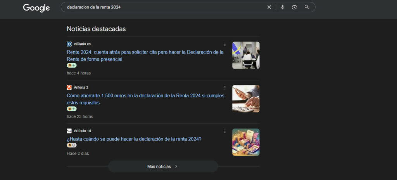This screenshot has width=397, height=180.
Task: Click the 'Más noticias' button
Action: (163, 166)
